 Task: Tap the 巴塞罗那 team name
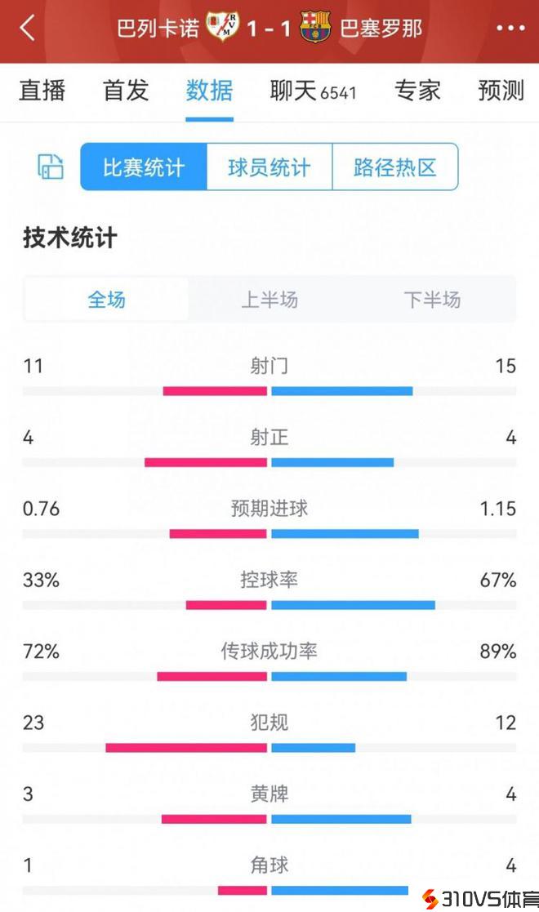(x=381, y=29)
